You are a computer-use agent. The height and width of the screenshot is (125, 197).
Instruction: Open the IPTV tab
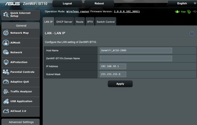90,22
